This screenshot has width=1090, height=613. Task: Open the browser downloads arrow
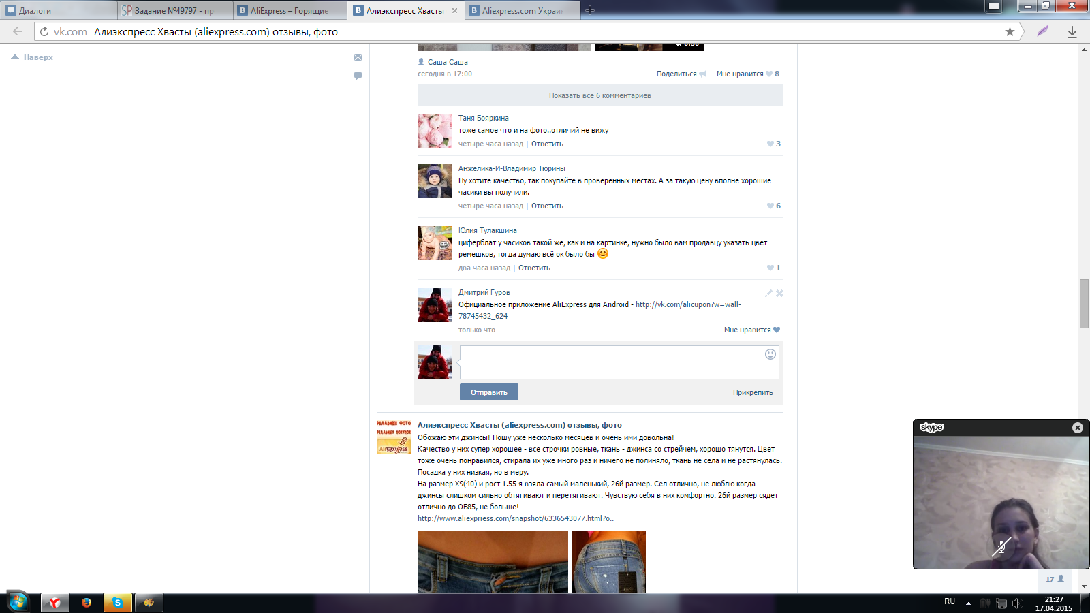click(1072, 31)
